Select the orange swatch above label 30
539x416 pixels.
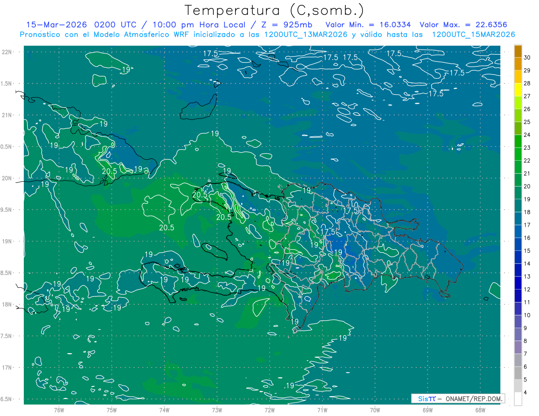518,52
